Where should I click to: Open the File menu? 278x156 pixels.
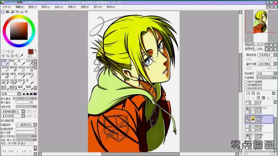[x=7, y=7]
